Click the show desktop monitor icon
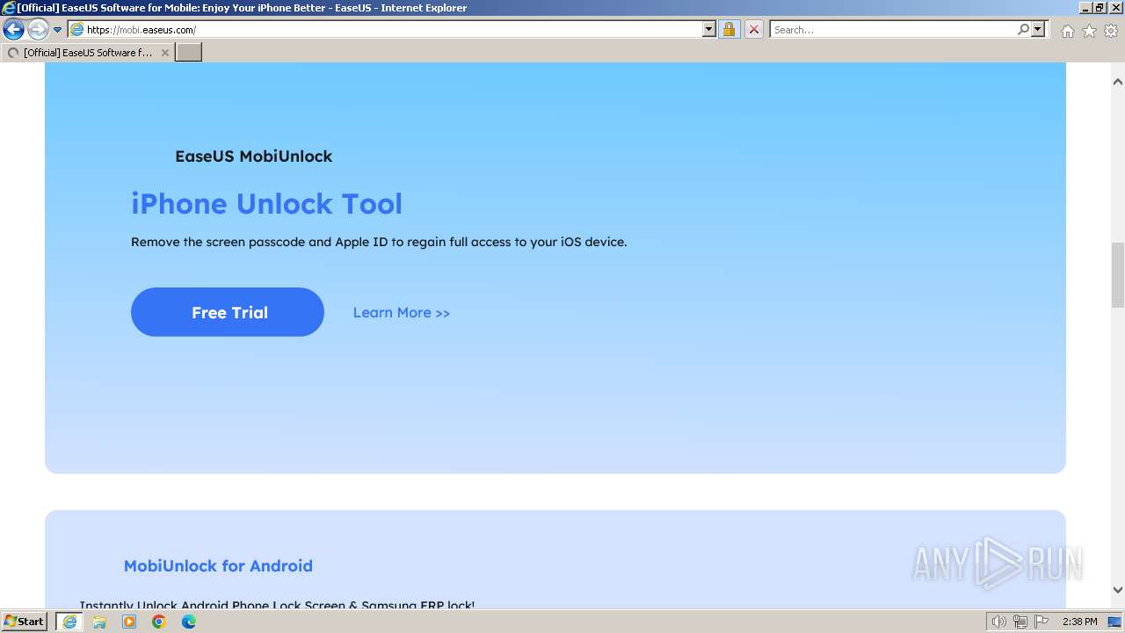 (x=1115, y=622)
